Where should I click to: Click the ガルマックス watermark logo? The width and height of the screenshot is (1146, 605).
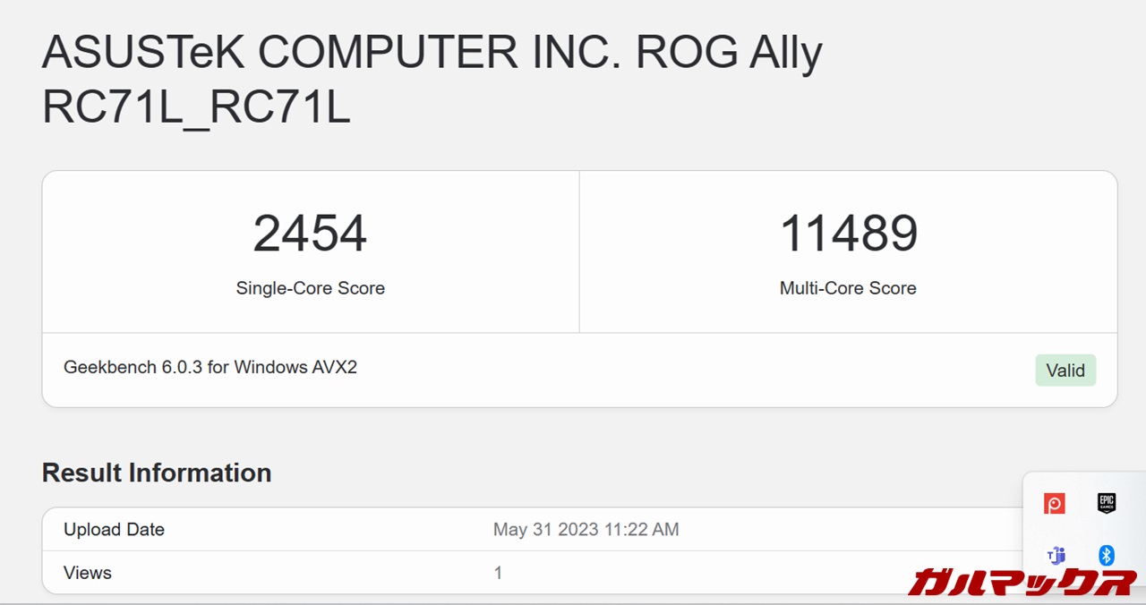click(x=1022, y=581)
